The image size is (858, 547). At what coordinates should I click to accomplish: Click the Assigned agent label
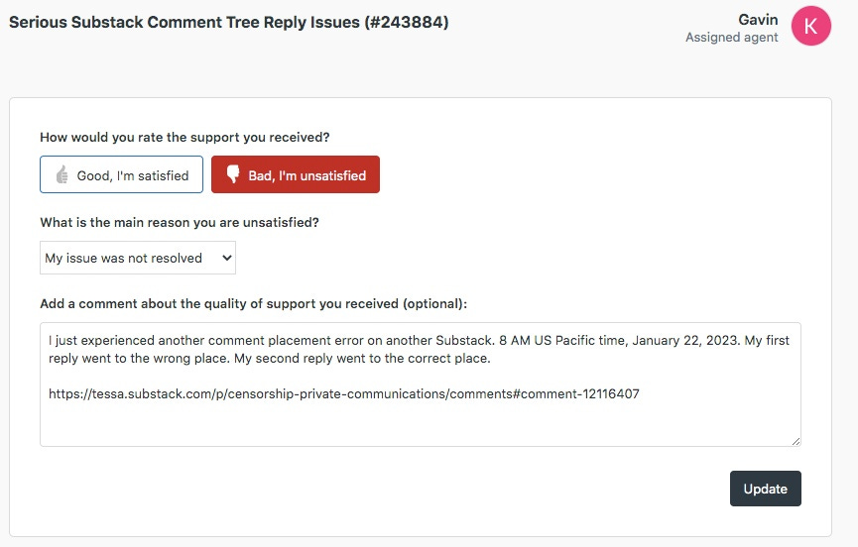pyautogui.click(x=732, y=37)
